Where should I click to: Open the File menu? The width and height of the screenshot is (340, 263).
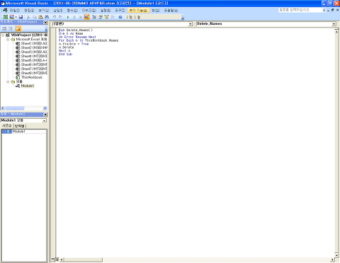click(x=15, y=11)
